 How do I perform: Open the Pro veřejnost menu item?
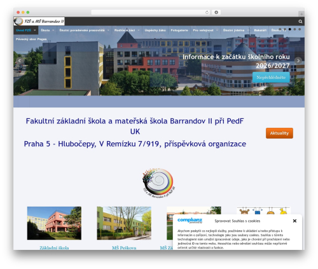(203, 31)
